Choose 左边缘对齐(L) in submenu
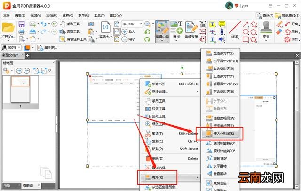Screen dimensions: 301x191 (x=220, y=53)
